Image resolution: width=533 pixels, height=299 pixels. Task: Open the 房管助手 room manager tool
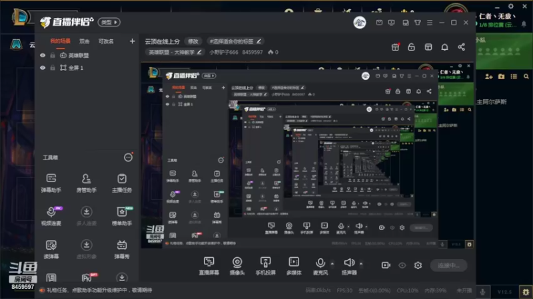87,183
